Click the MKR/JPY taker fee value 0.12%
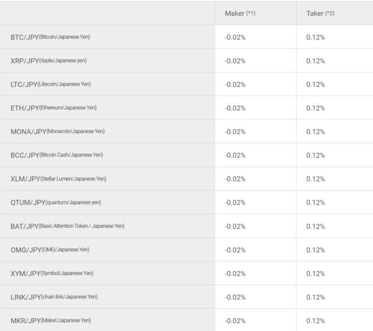 [315, 321]
